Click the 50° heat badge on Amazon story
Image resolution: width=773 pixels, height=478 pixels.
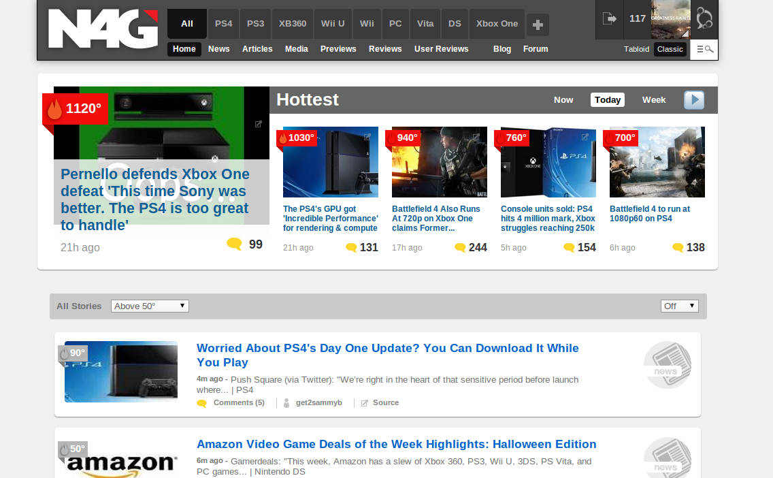[x=73, y=449]
